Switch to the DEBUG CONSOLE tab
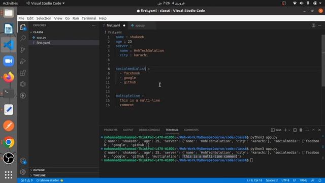The width and height of the screenshot is (325, 183). (x=149, y=130)
